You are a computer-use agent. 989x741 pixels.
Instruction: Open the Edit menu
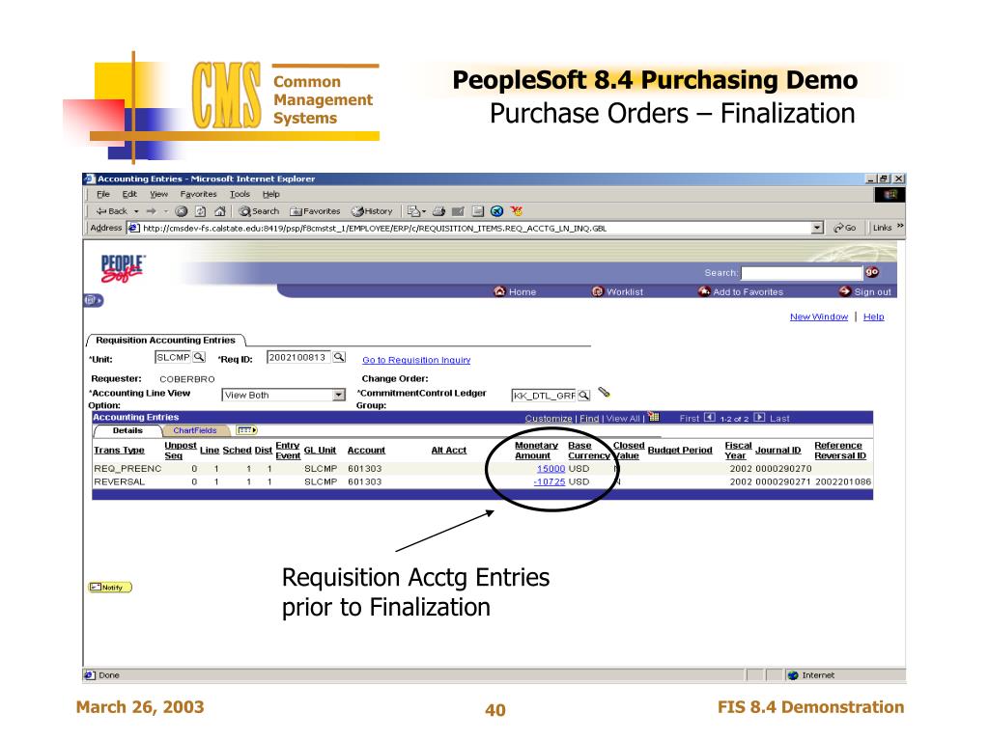[129, 194]
